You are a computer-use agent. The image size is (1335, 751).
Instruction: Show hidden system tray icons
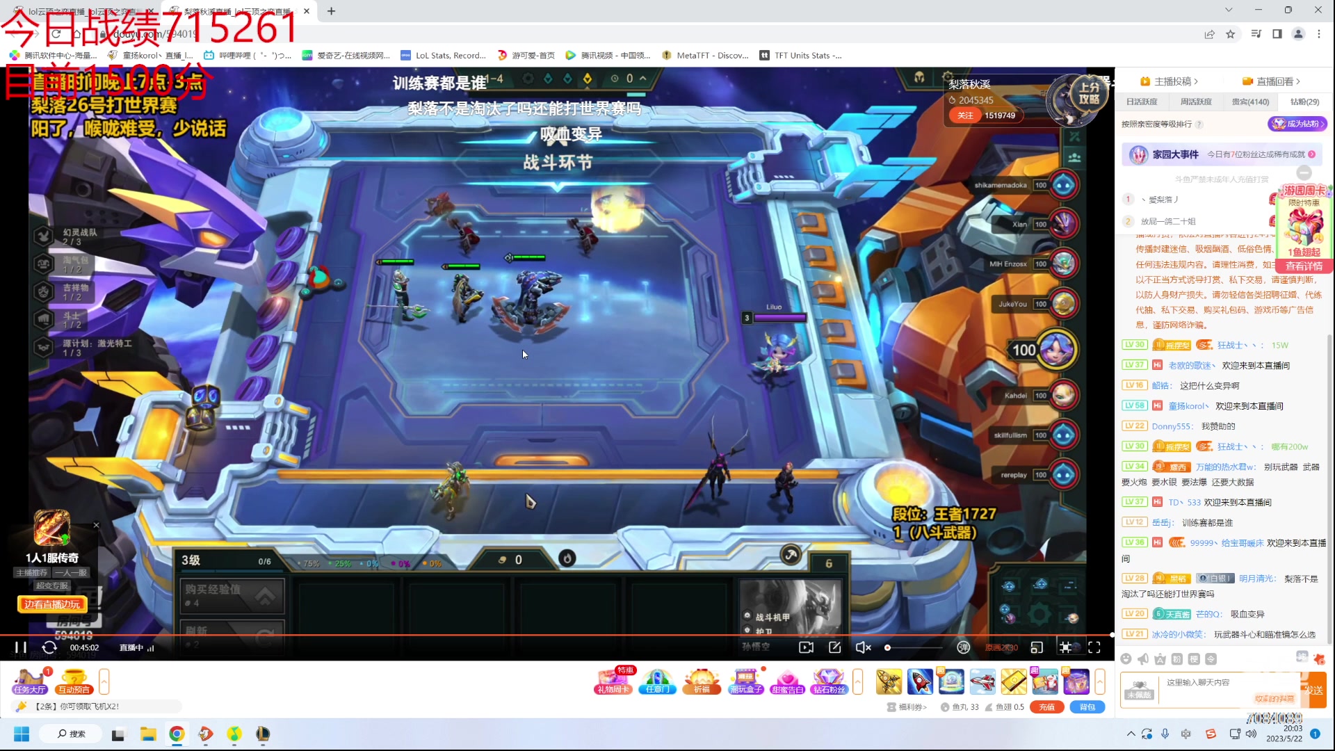tap(1131, 734)
